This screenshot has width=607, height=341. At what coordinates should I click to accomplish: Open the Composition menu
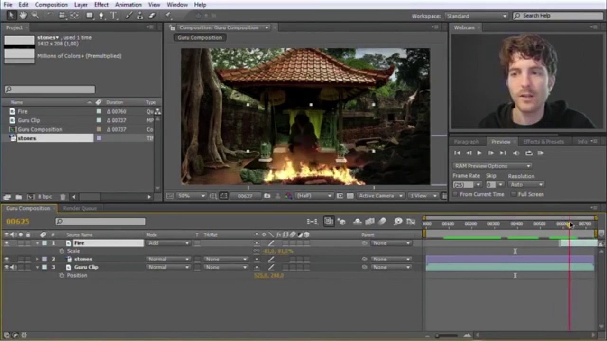51,5
